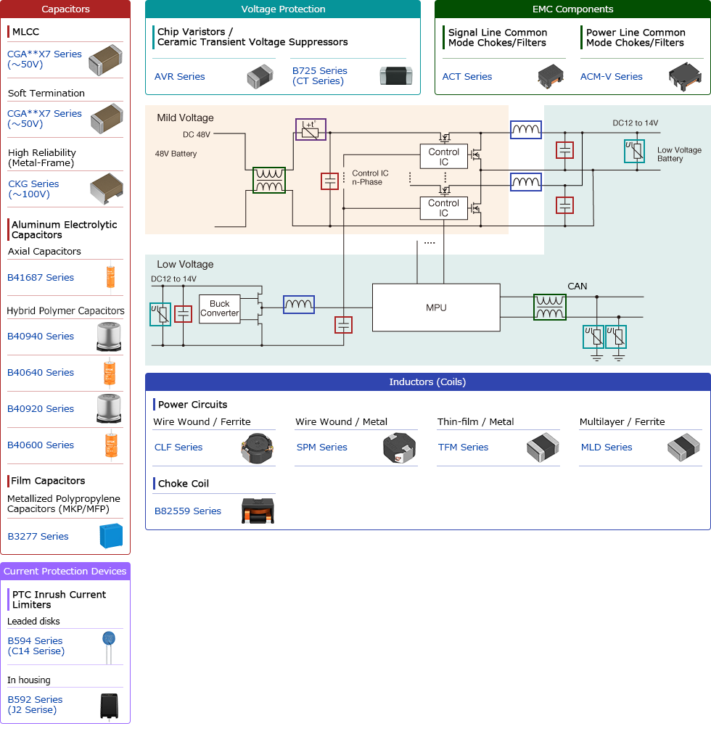Click the inductor symbol after Buck Converter
This screenshot has height=734, width=711.
298,305
